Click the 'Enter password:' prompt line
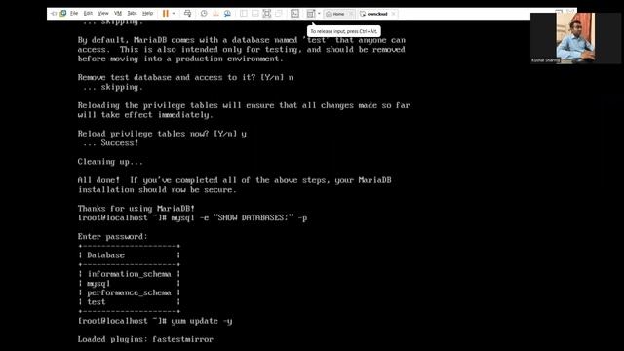This screenshot has width=624, height=351. coord(113,236)
